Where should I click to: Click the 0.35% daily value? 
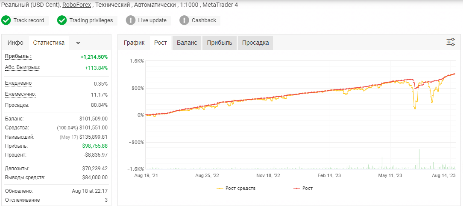point(101,83)
